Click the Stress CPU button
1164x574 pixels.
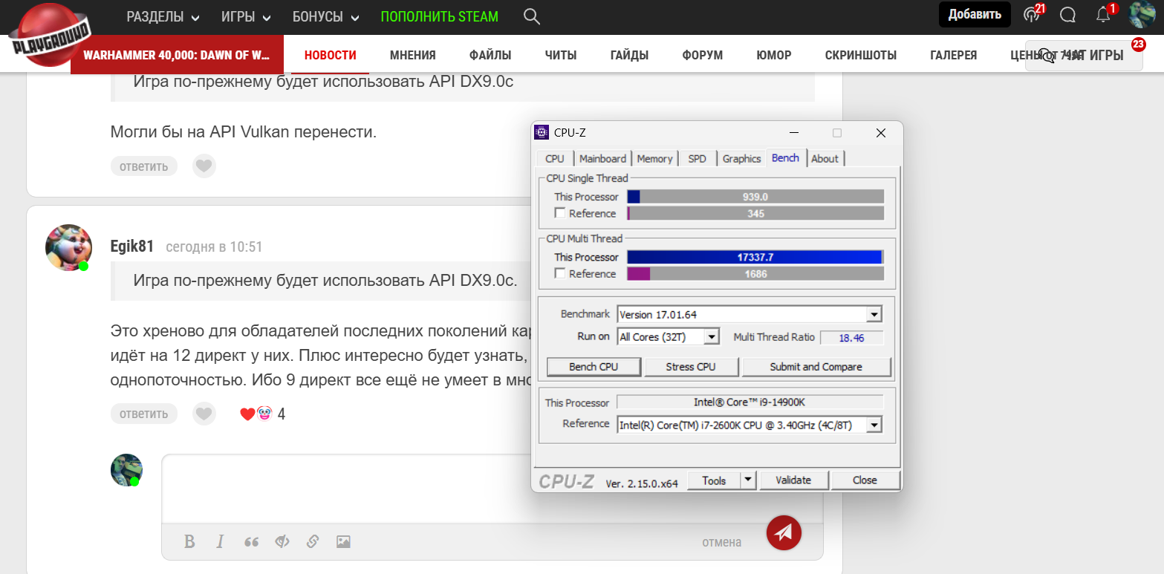[691, 367]
